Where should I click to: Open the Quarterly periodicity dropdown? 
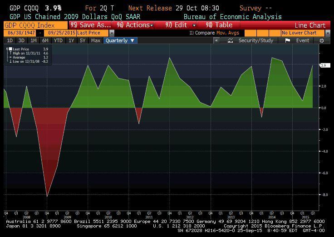point(120,40)
